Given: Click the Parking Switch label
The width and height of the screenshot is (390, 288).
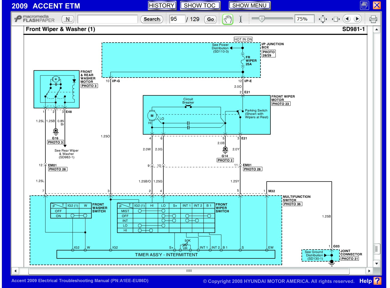Looking at the screenshot, I should click(x=257, y=114).
